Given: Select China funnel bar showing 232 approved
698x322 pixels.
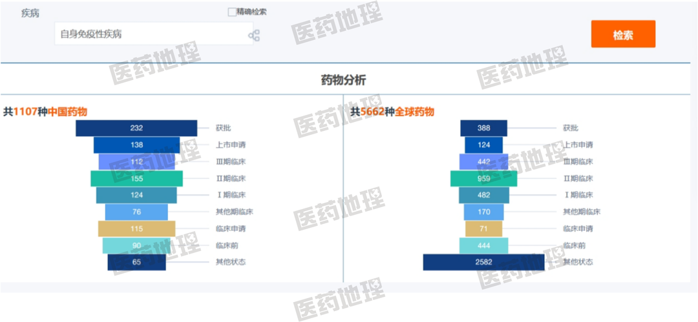Looking at the screenshot, I should pyautogui.click(x=136, y=128).
